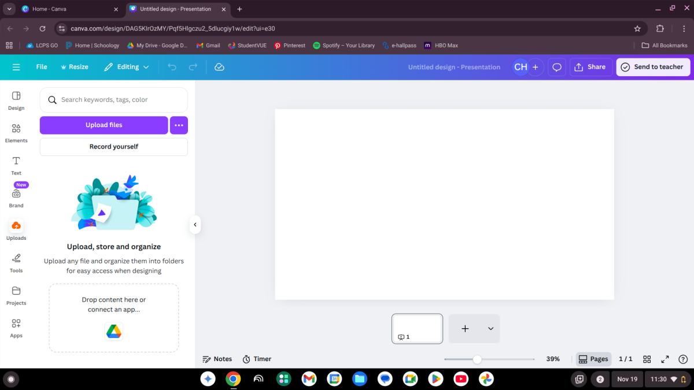The image size is (694, 390).
Task: Click the Google Drive connect icon
Action: click(114, 332)
